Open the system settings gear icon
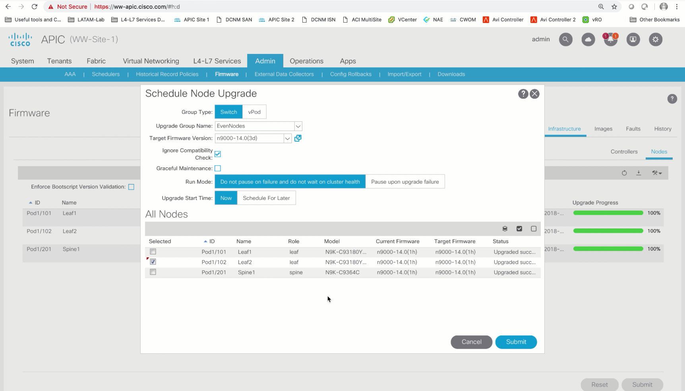Image resolution: width=685 pixels, height=391 pixels. (x=656, y=39)
